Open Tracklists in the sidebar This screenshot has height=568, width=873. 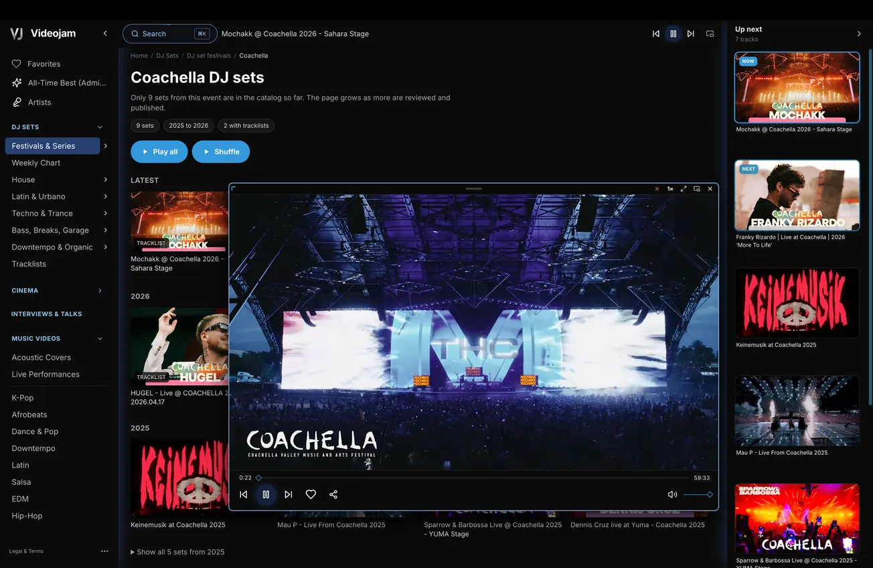[29, 264]
